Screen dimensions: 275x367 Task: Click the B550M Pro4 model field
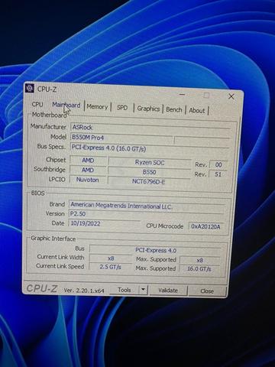[x=121, y=138]
